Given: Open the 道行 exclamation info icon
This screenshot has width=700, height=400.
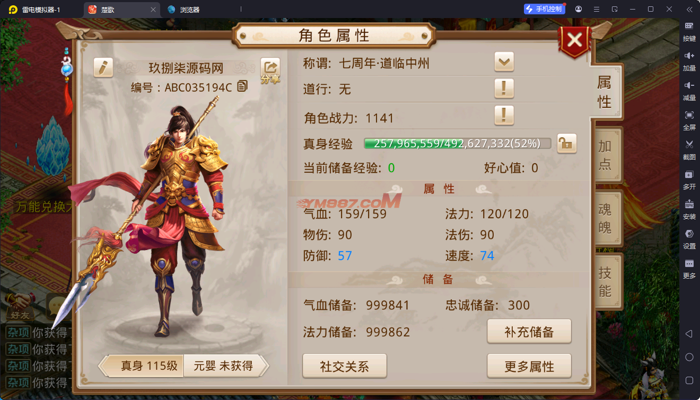Looking at the screenshot, I should point(504,88).
